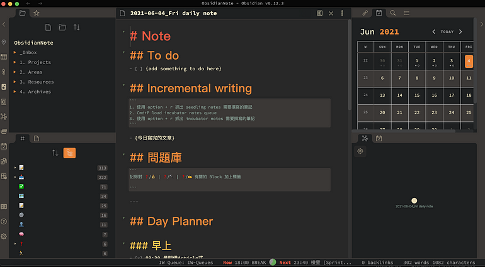The image size is (485, 267).
Task: Open the starred notes tab
Action: point(37,13)
